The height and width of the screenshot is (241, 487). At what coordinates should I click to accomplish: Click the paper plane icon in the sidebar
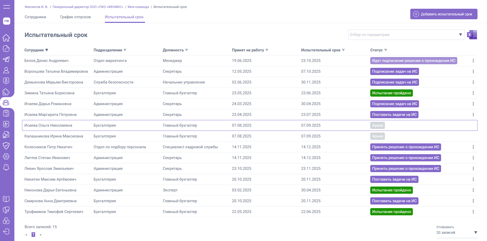6,59
